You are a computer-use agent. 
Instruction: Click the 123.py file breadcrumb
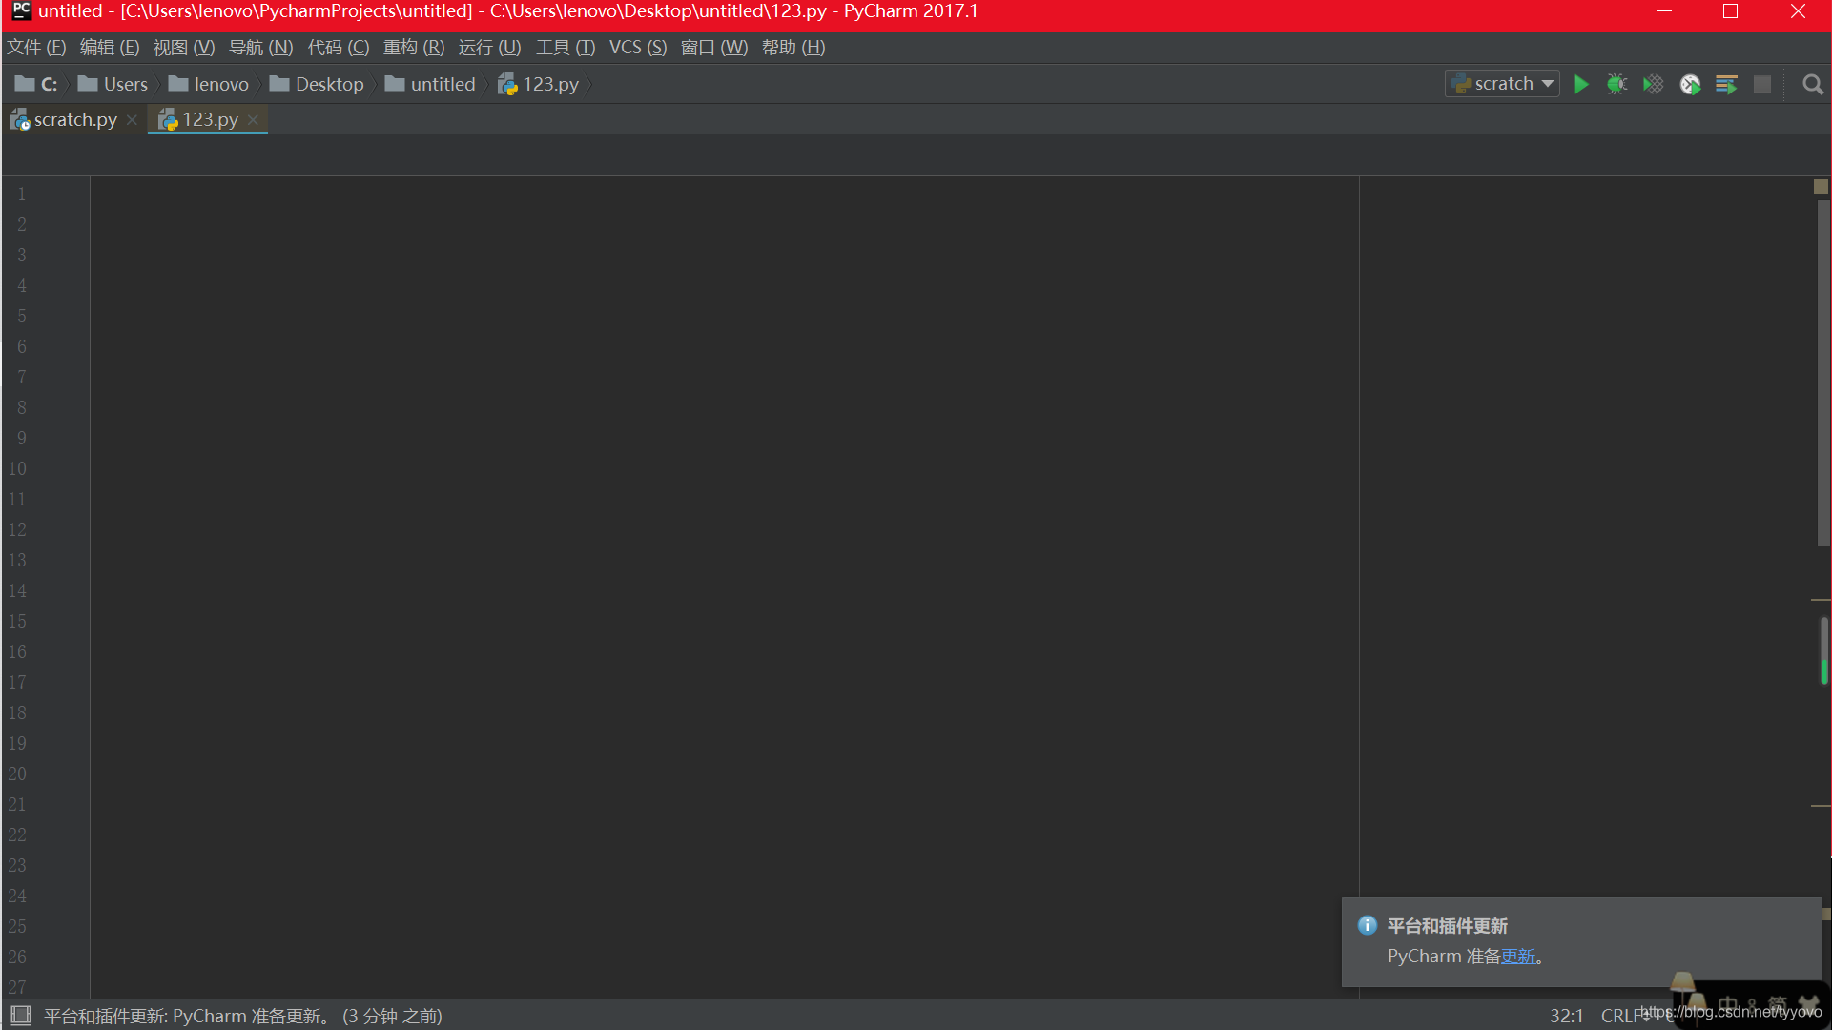click(539, 84)
